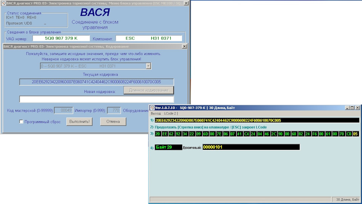Select byte cell 06 in the byte row

tap(226, 134)
